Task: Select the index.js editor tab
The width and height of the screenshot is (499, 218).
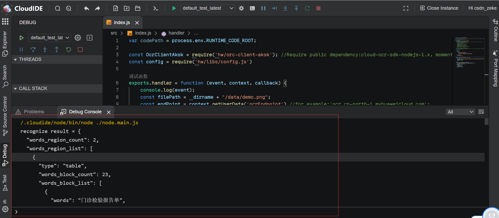Action: [x=122, y=23]
